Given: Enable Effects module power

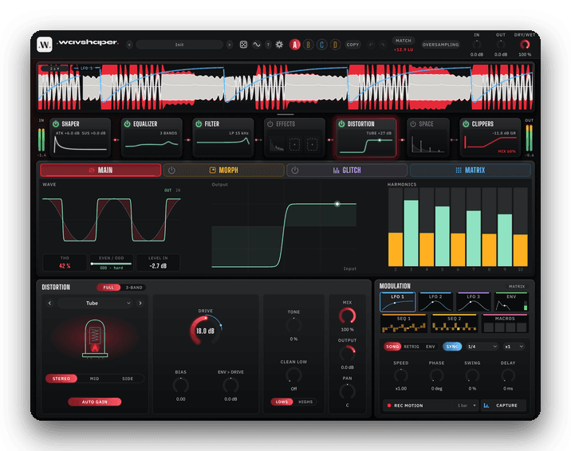Looking at the screenshot, I should 270,124.
